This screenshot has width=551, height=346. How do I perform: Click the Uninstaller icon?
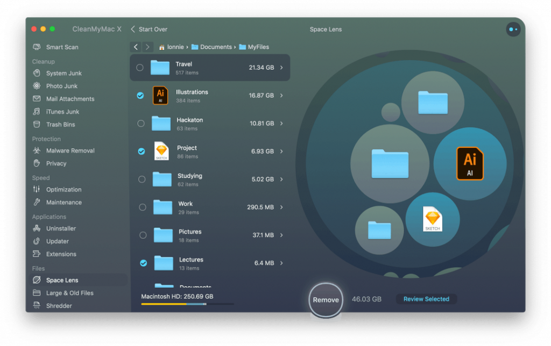(37, 228)
